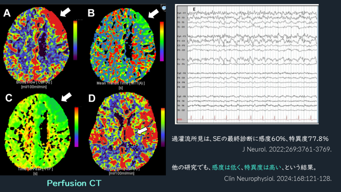The width and height of the screenshot is (341, 192).
Task: Click the white arrow in panel B
Action: click(x=153, y=13)
